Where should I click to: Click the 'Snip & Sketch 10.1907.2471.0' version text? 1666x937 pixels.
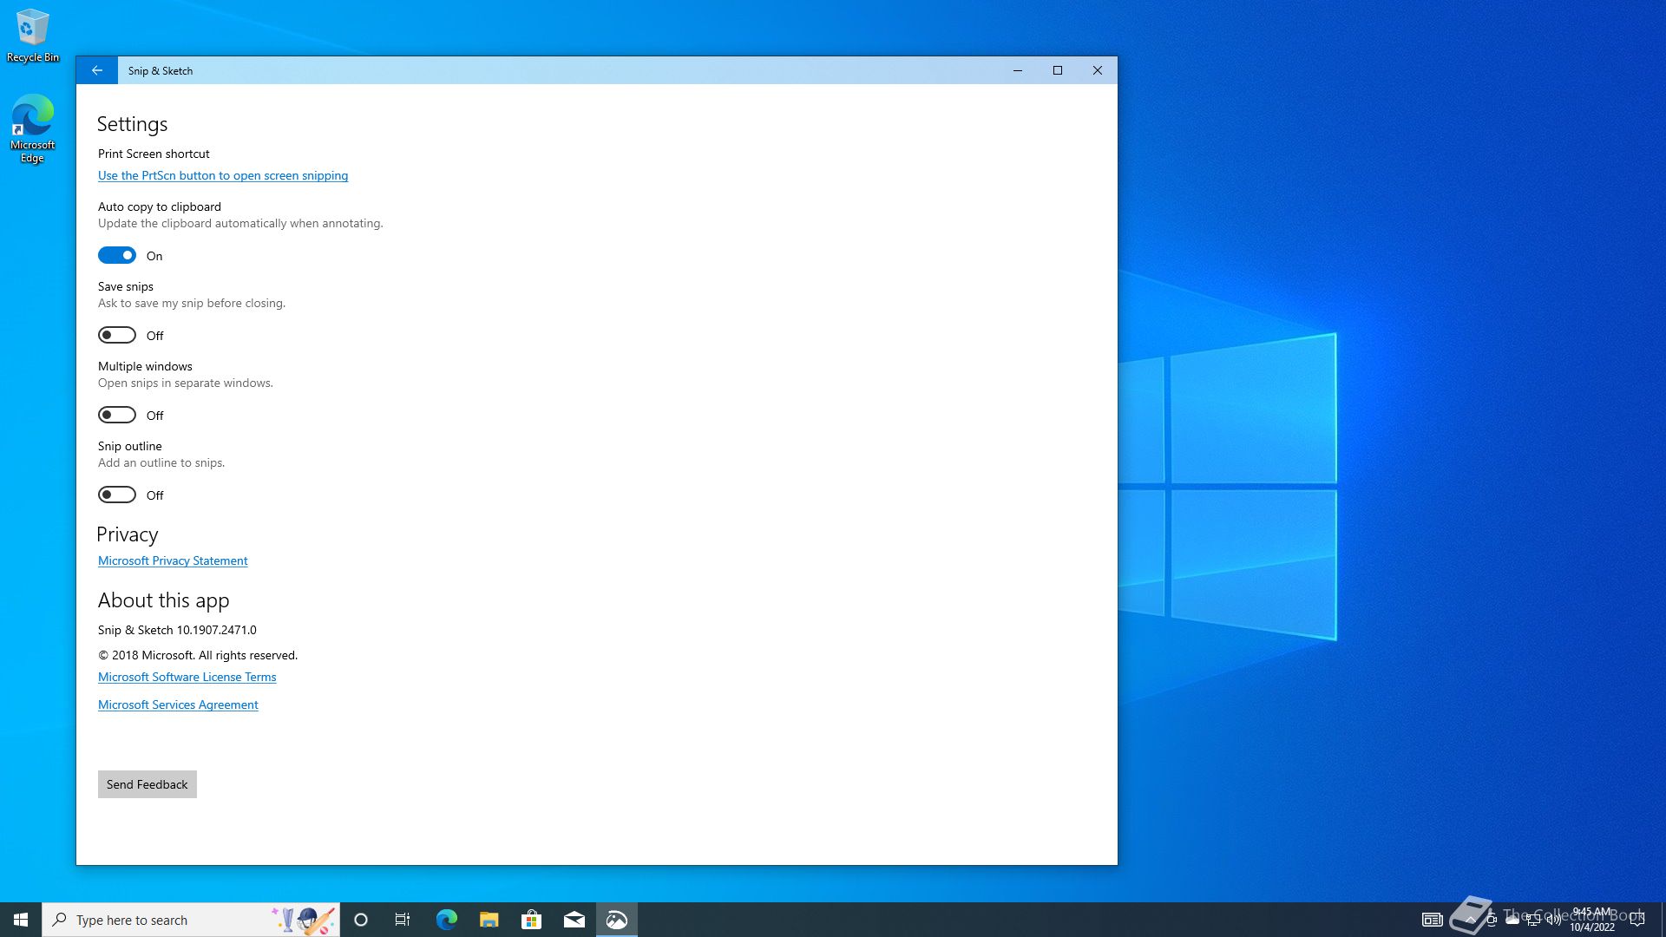point(177,630)
